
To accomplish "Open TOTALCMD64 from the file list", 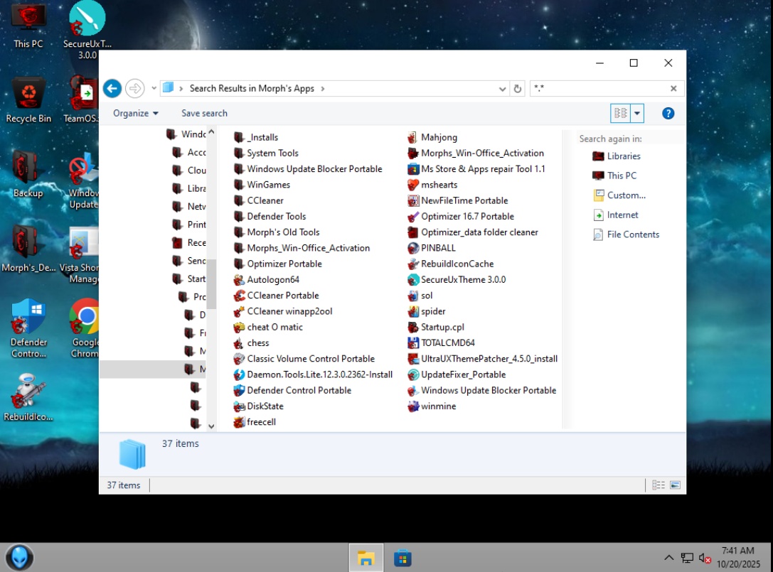I will 447,343.
